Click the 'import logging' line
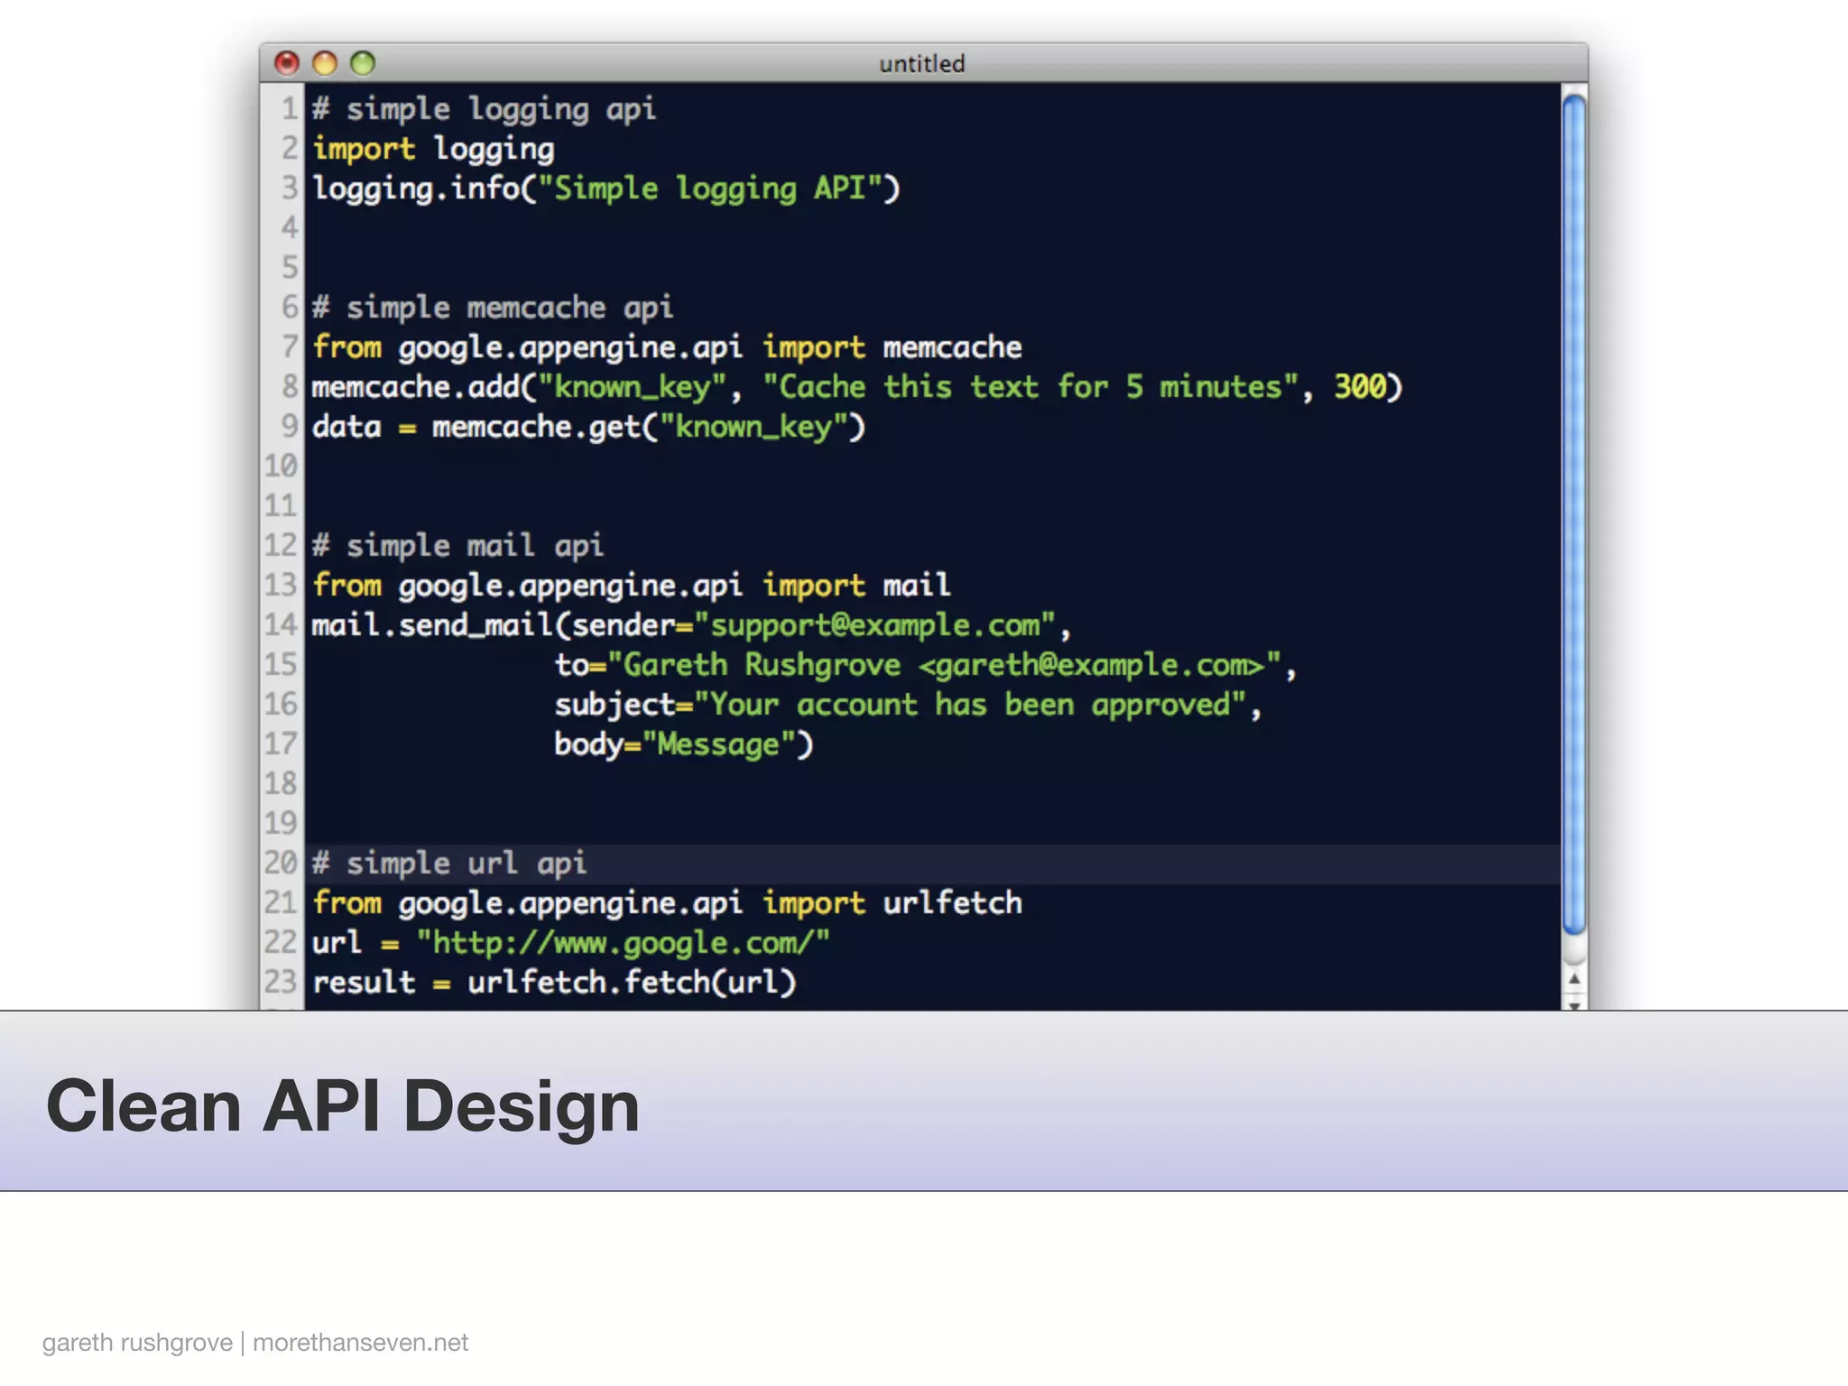1848x1386 pixels. click(x=433, y=149)
